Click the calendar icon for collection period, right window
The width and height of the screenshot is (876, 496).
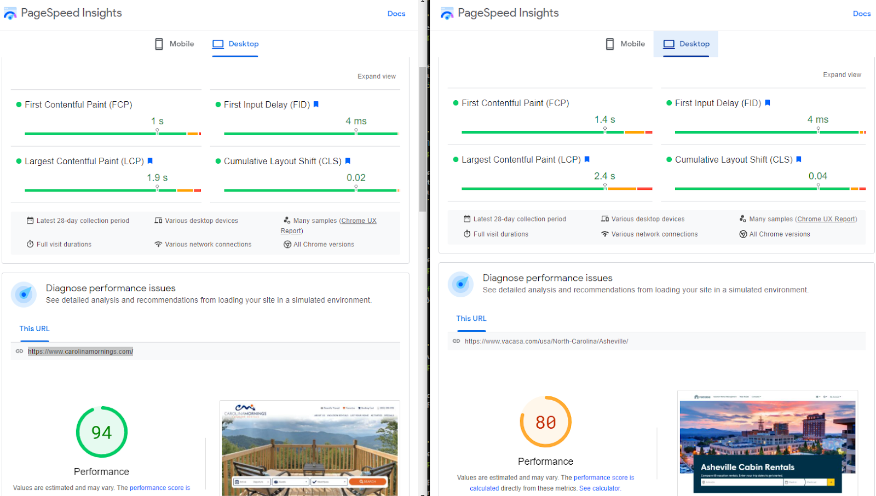coord(467,219)
